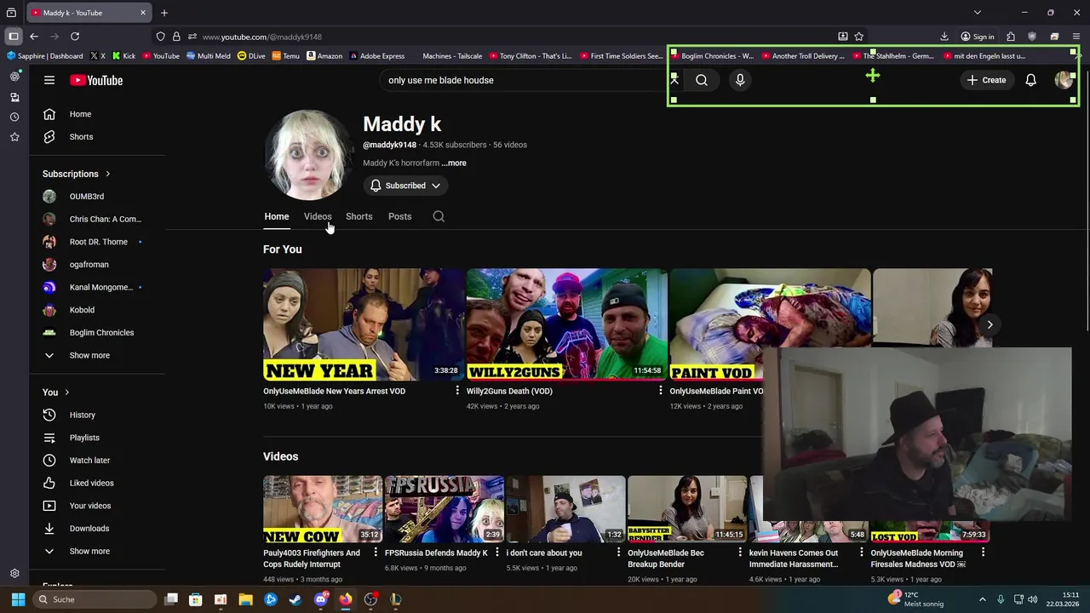Open New Years Arrest VOD thumbnail
Image resolution: width=1090 pixels, height=613 pixels.
(x=364, y=324)
